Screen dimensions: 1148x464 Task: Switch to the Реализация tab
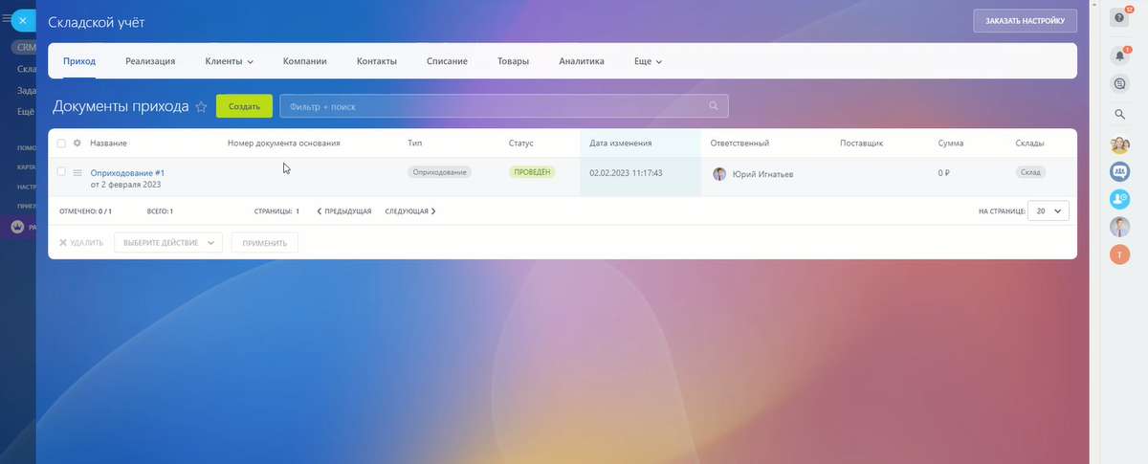tap(150, 61)
